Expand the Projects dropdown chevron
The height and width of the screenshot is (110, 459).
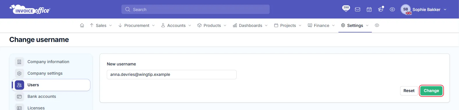coord(300,25)
